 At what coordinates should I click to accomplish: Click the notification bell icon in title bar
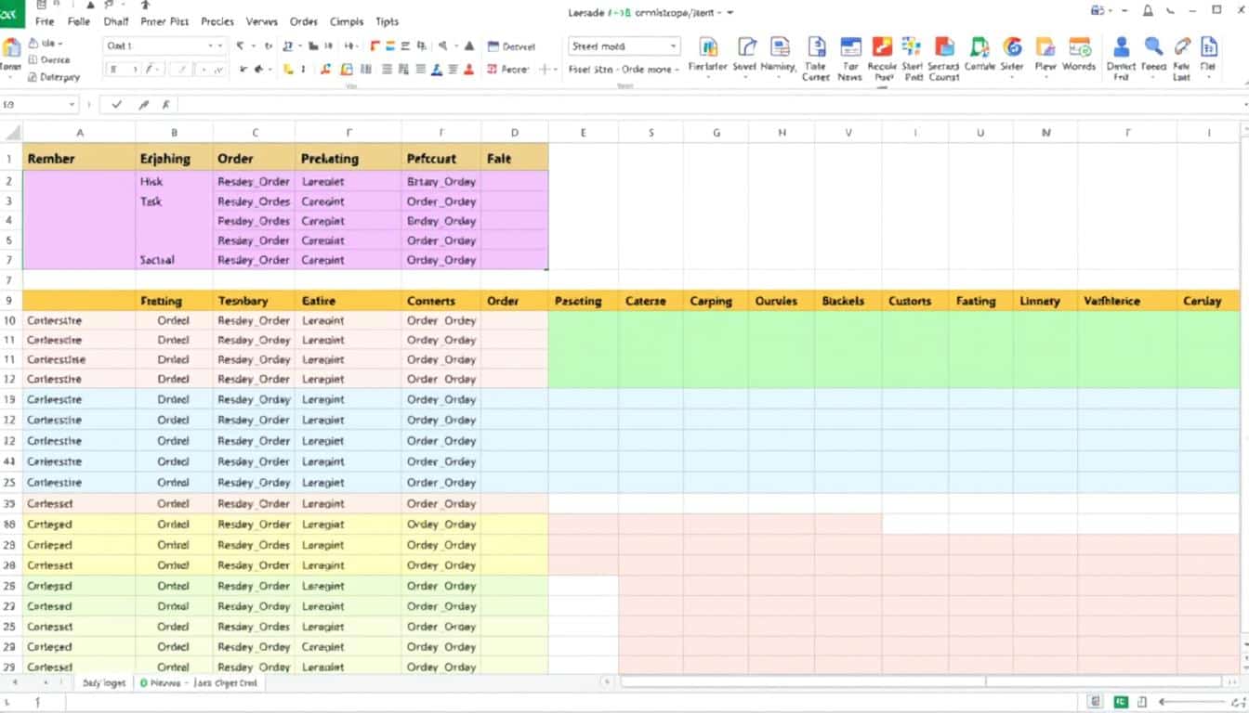pyautogui.click(x=1148, y=10)
